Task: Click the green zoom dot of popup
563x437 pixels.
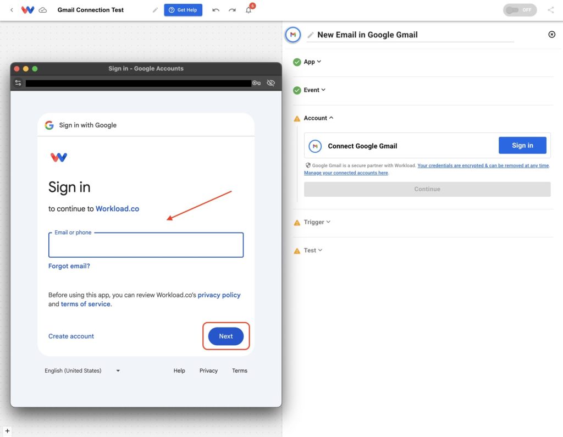Action: [35, 69]
